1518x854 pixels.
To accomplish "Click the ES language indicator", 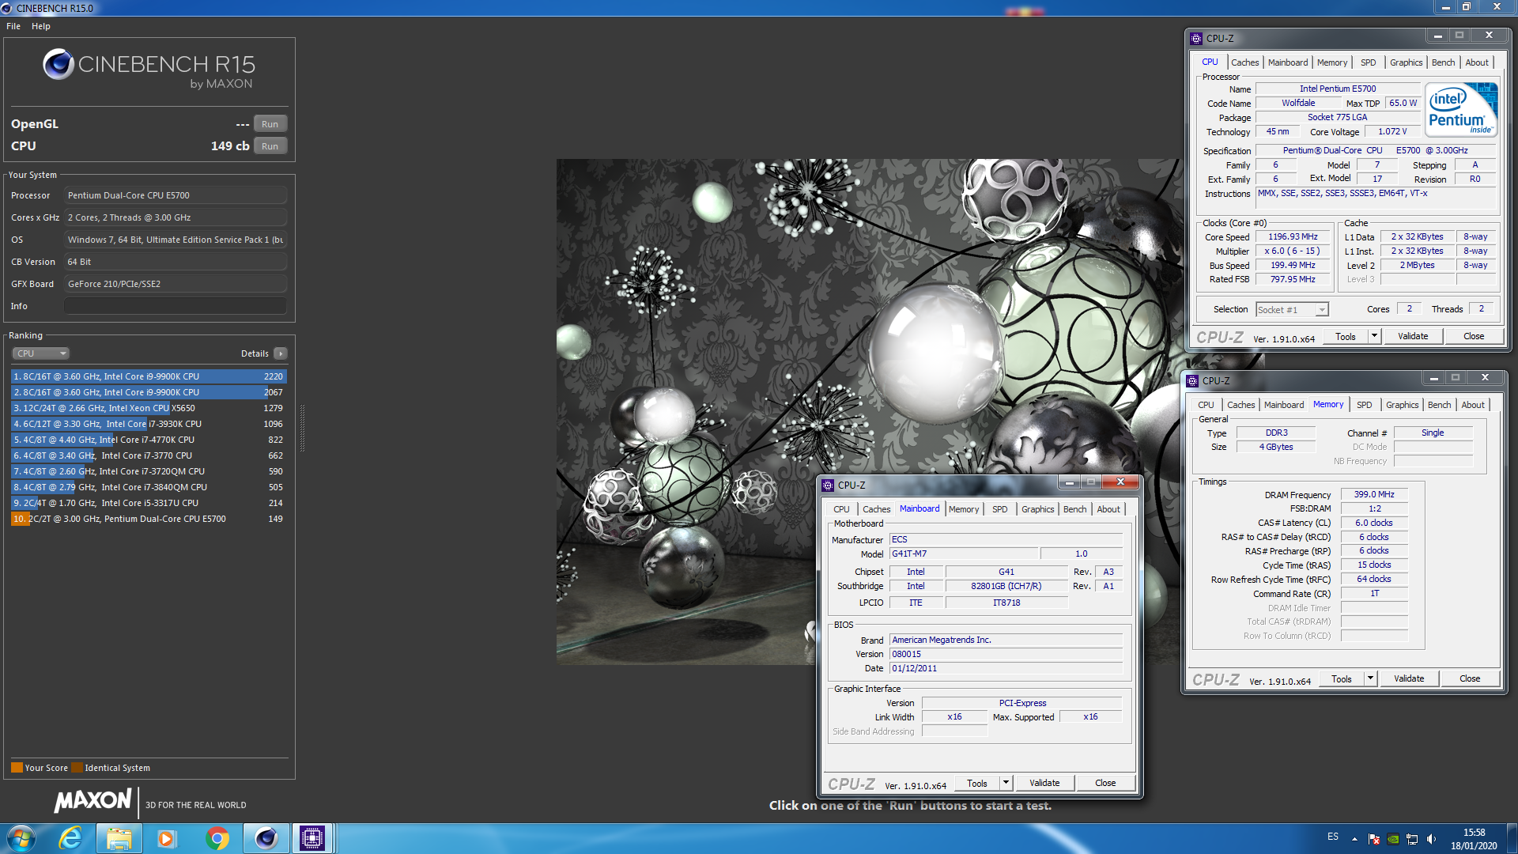I will click(x=1333, y=837).
